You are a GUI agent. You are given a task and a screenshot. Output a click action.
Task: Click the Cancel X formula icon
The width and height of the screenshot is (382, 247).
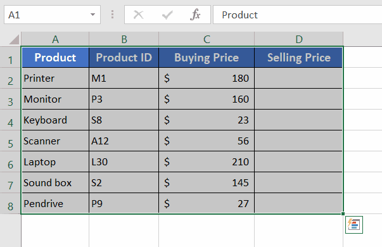pyautogui.click(x=139, y=15)
